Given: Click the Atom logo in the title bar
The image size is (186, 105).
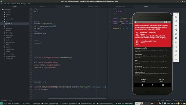Looking at the screenshot, I should point(1,1).
